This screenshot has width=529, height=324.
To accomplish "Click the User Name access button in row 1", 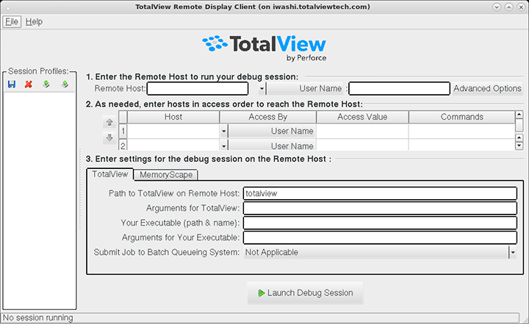I will coord(272,132).
